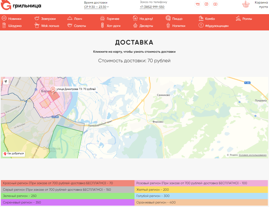
Task: Open the Горячее menu category
Action: click(113, 19)
